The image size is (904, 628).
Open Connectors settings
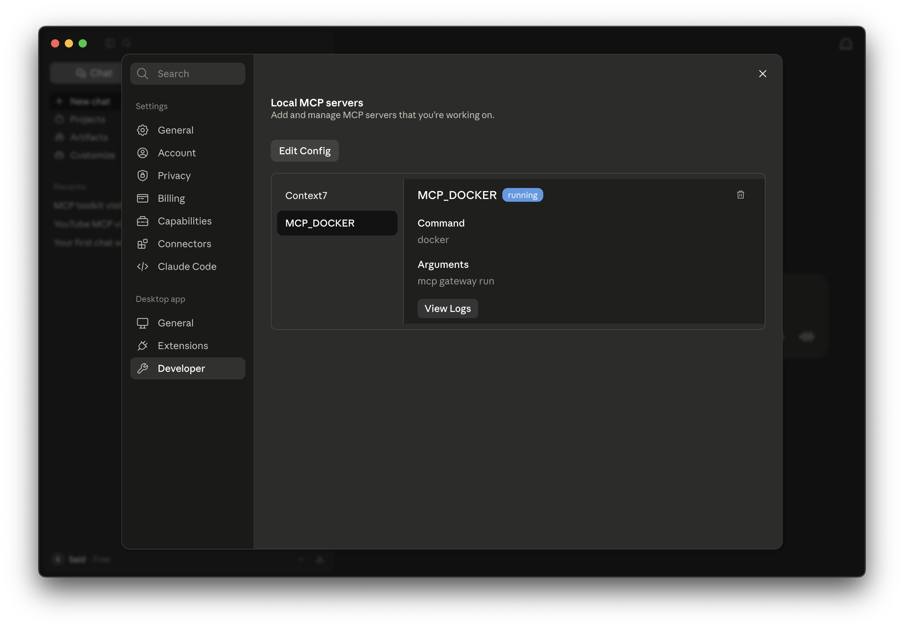click(x=187, y=243)
